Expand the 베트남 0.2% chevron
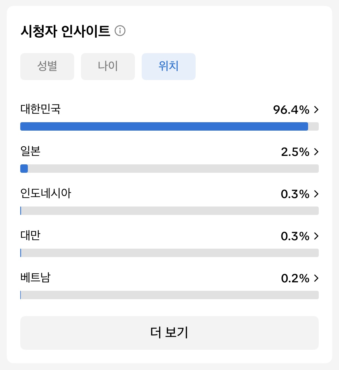Viewport: 339px width, 370px height. point(316,278)
